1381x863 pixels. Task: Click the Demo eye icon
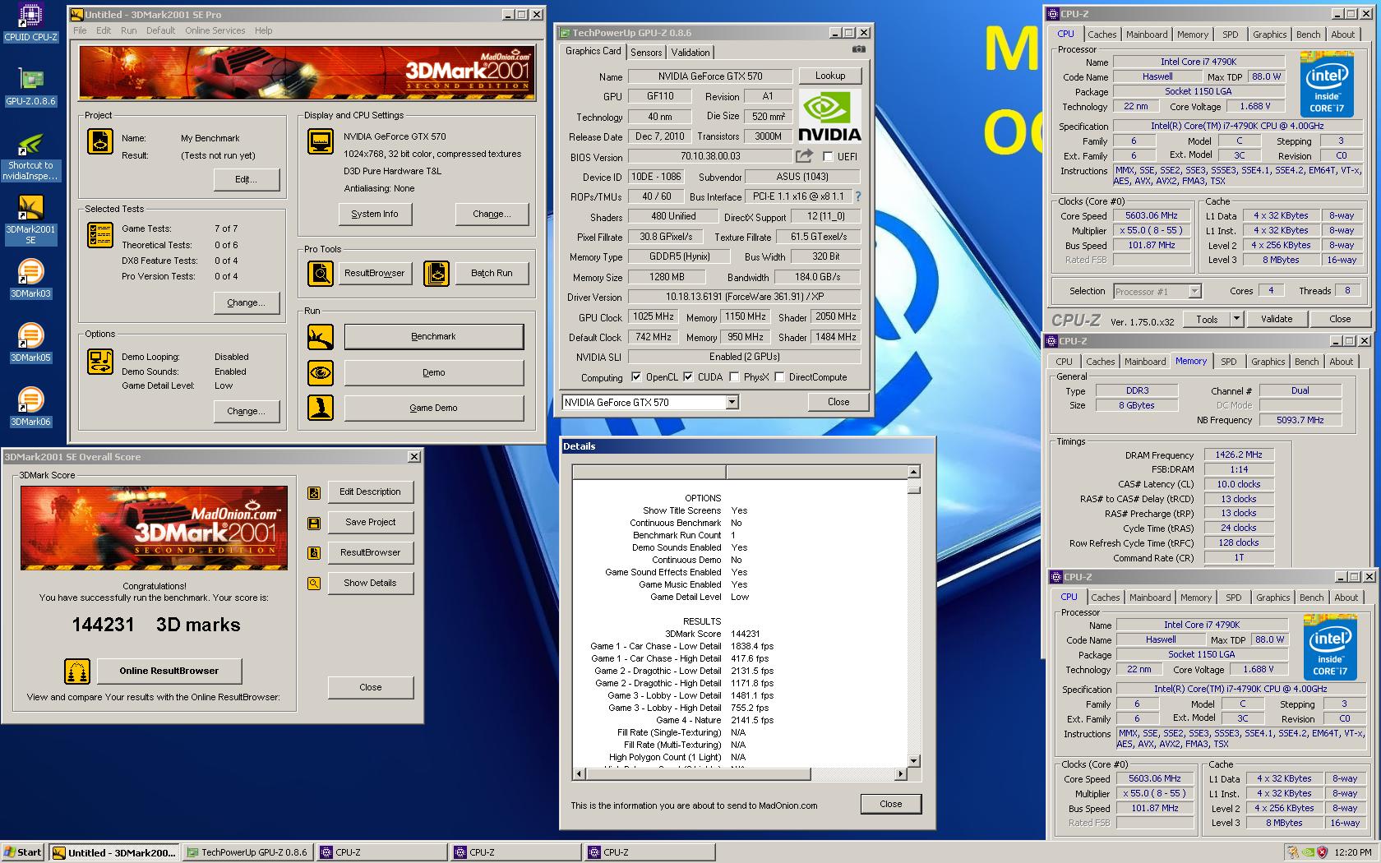click(x=321, y=373)
